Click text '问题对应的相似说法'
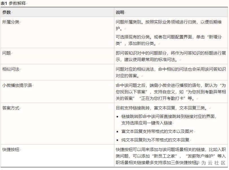This screenshot has width=229, height=170. 135,69
